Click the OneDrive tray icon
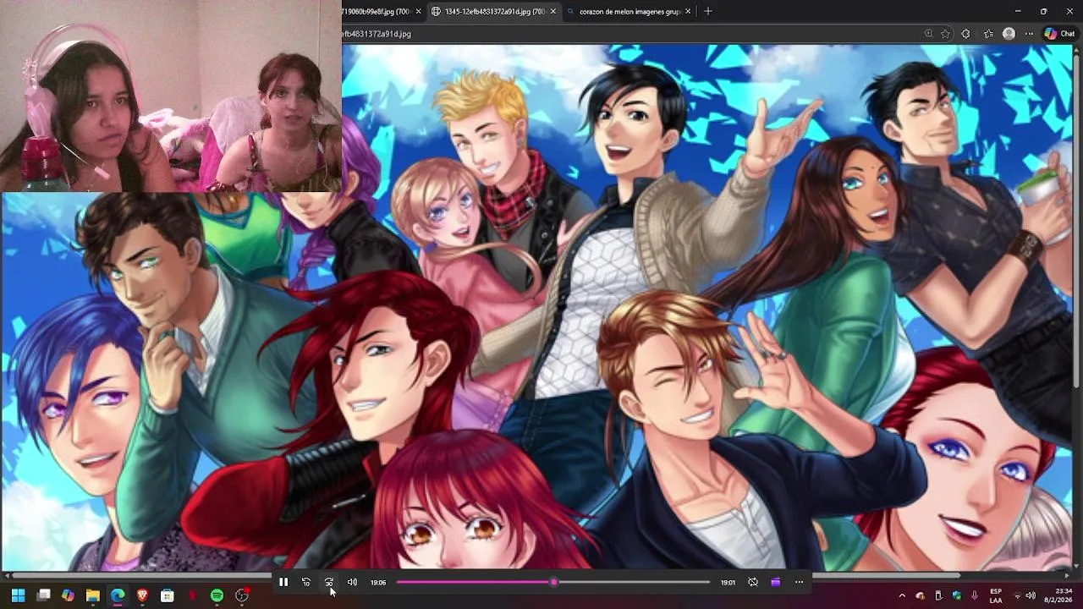Viewport: 1083px width, 609px height. [921, 595]
